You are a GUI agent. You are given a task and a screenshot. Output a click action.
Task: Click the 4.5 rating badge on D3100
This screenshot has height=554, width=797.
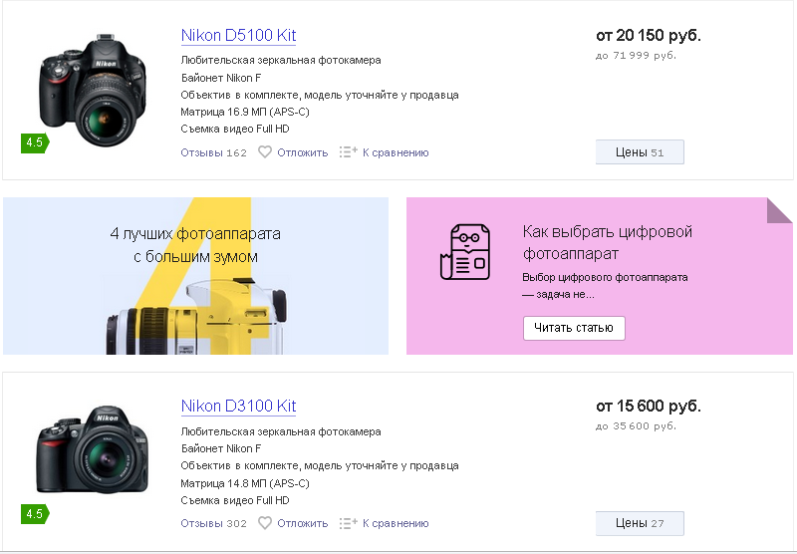(x=35, y=514)
